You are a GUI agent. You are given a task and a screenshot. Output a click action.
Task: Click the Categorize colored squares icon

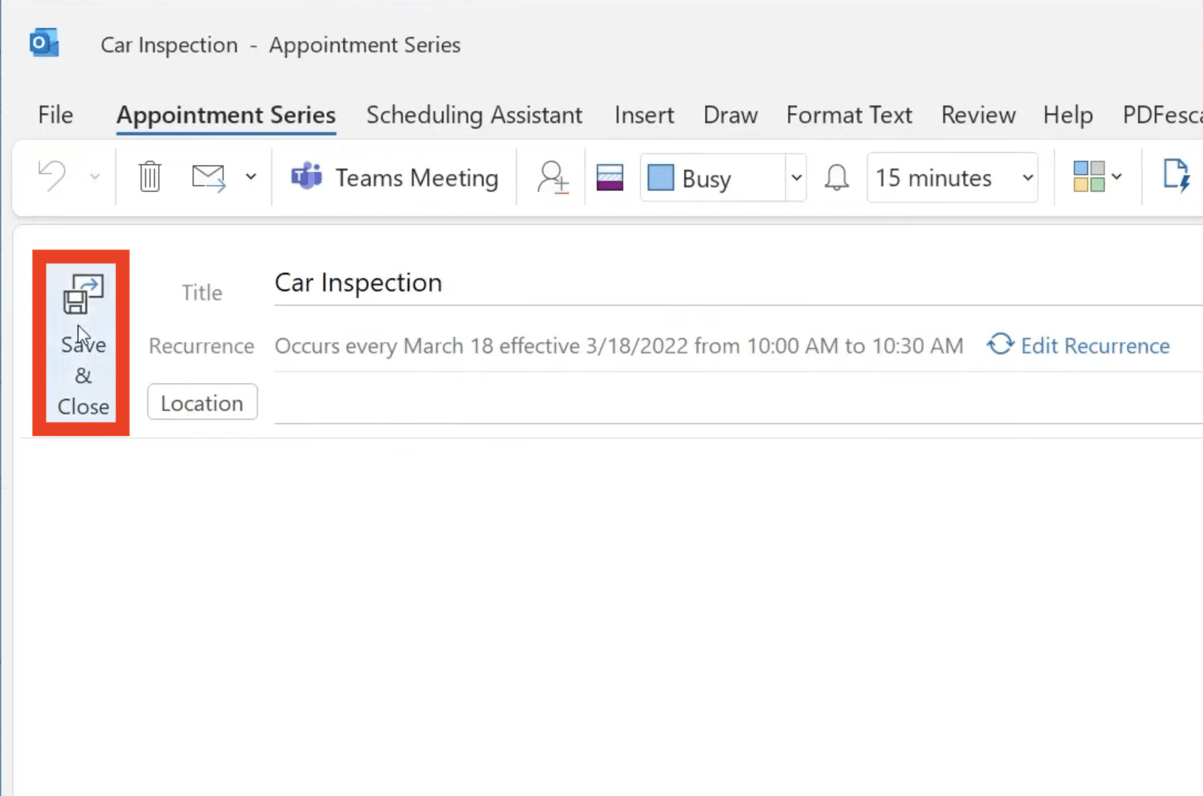click(1089, 177)
